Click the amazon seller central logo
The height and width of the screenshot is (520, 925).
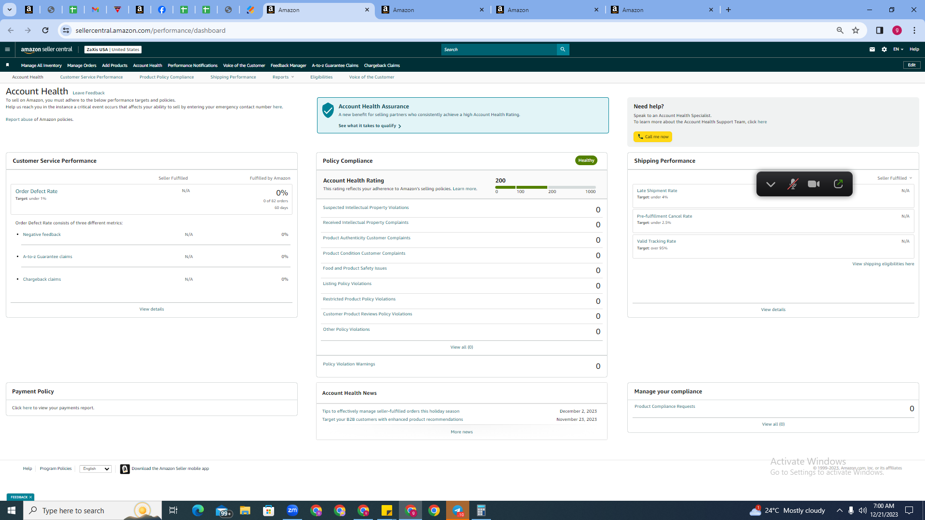click(46, 49)
